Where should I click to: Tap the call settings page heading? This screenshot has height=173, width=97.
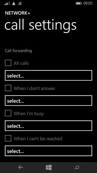coord(40,25)
